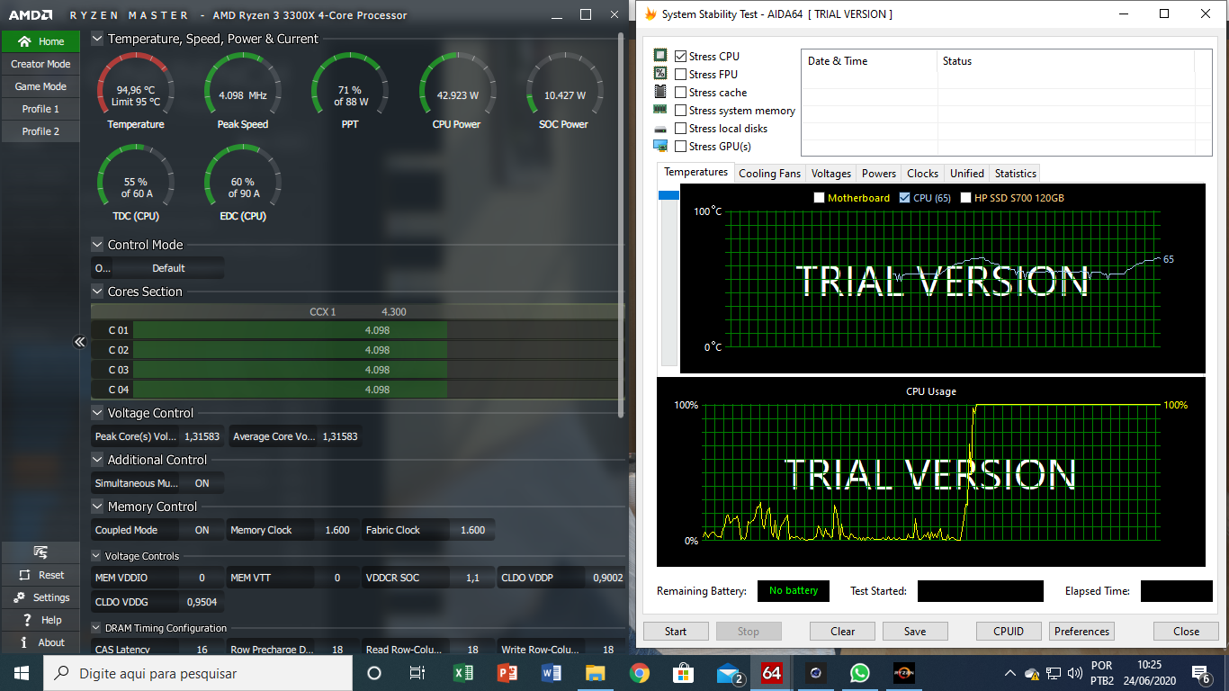Show hidden icons in system tray
Viewport: 1229px width, 691px height.
(x=1009, y=673)
